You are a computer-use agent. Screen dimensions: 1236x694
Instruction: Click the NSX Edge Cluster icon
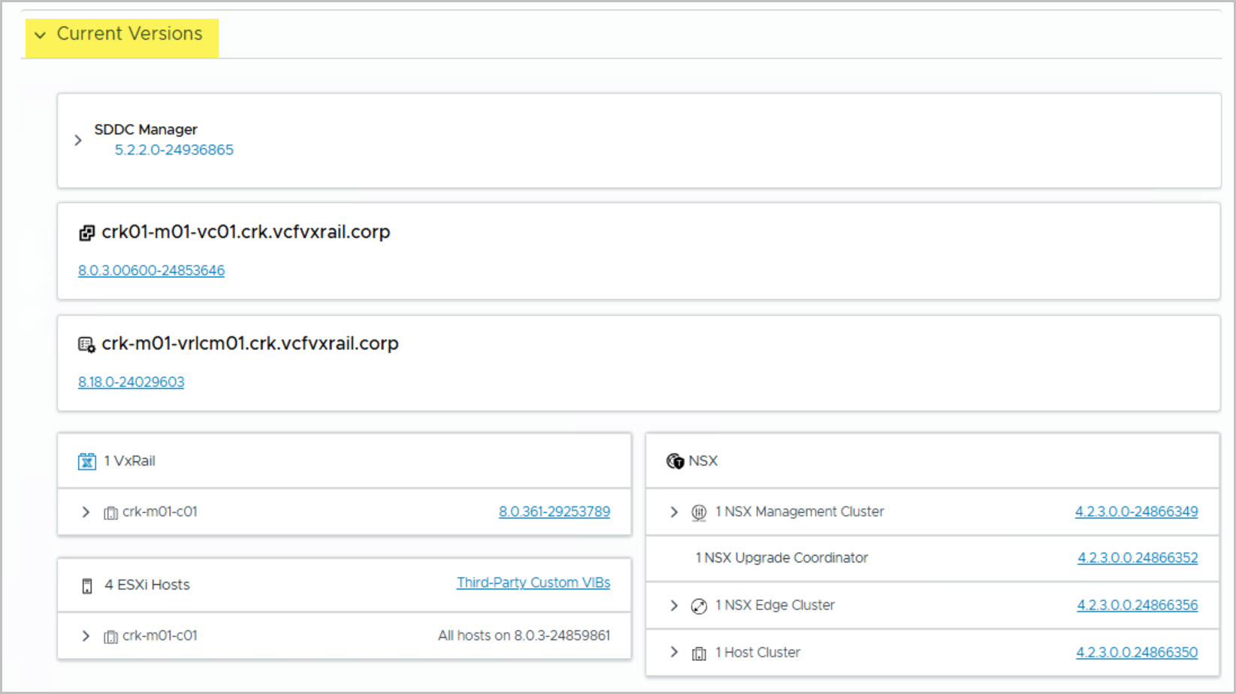699,606
